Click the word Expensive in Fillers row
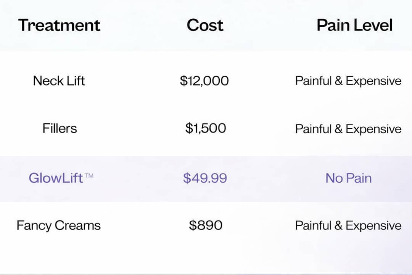The width and height of the screenshot is (412, 275). (373, 129)
